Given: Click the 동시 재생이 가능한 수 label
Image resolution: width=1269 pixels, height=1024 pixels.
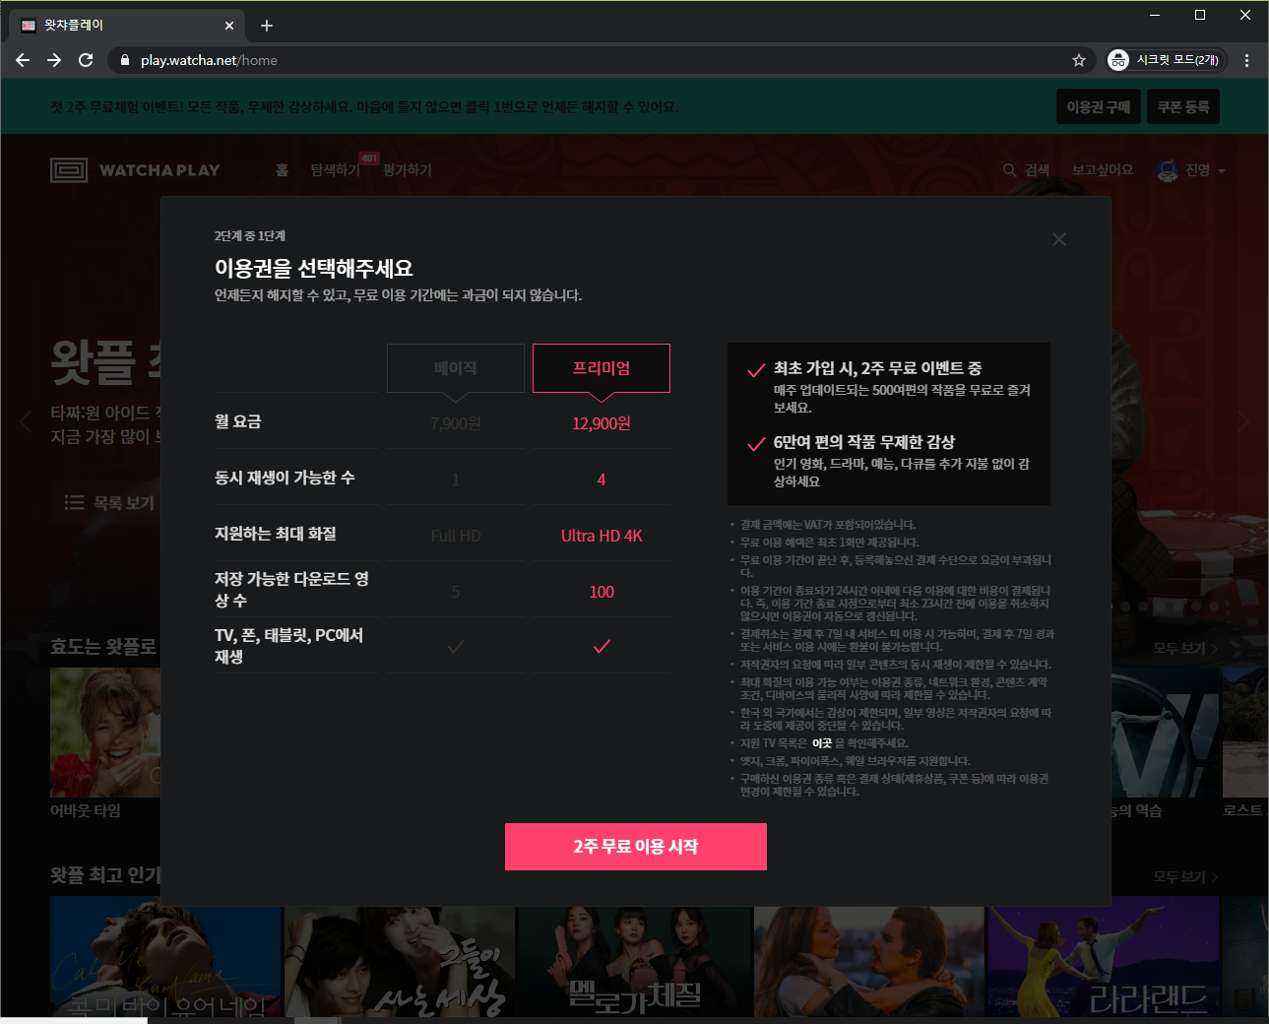Looking at the screenshot, I should click(285, 478).
